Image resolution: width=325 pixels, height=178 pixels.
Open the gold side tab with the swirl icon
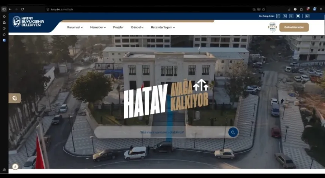[15, 98]
